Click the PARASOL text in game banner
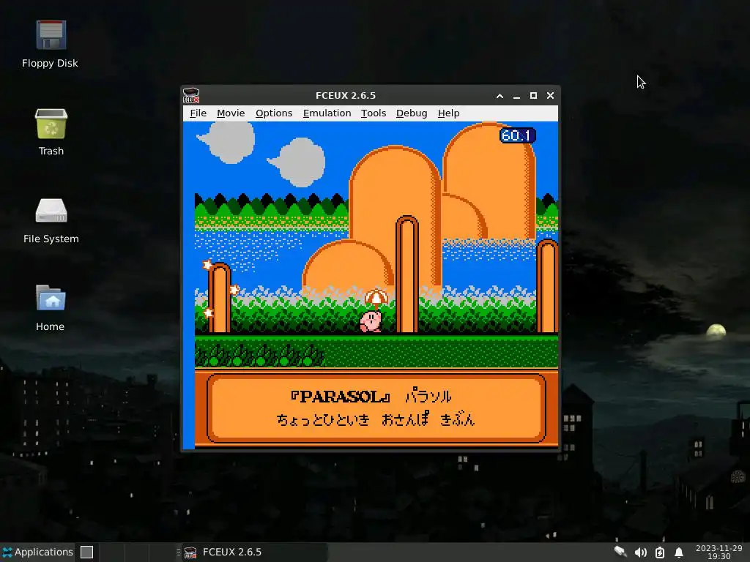This screenshot has height=562, width=750. pos(340,397)
